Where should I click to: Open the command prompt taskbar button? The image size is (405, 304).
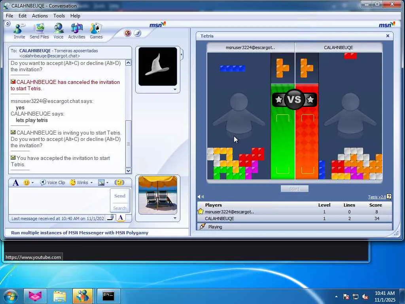[108, 296]
